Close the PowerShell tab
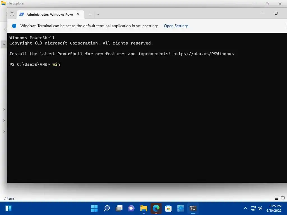The width and height of the screenshot is (287, 215). point(78,14)
